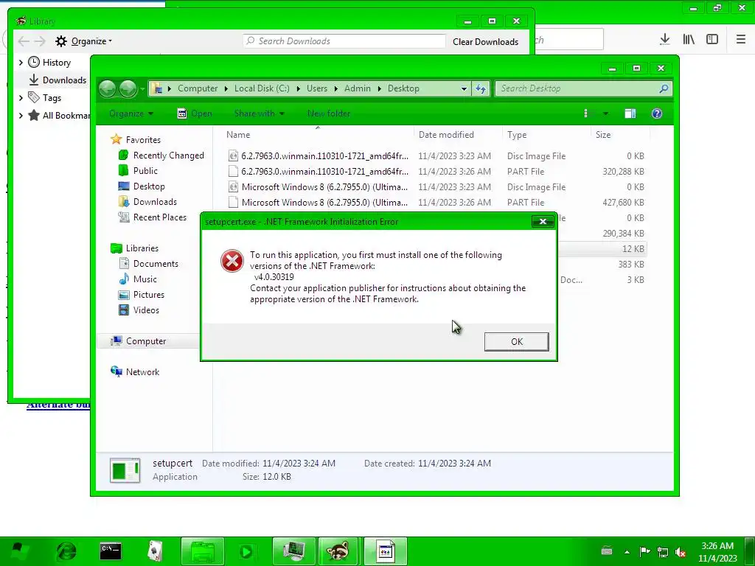The height and width of the screenshot is (566, 755).
Task: Toggle the preview pane icon
Action: 630,113
